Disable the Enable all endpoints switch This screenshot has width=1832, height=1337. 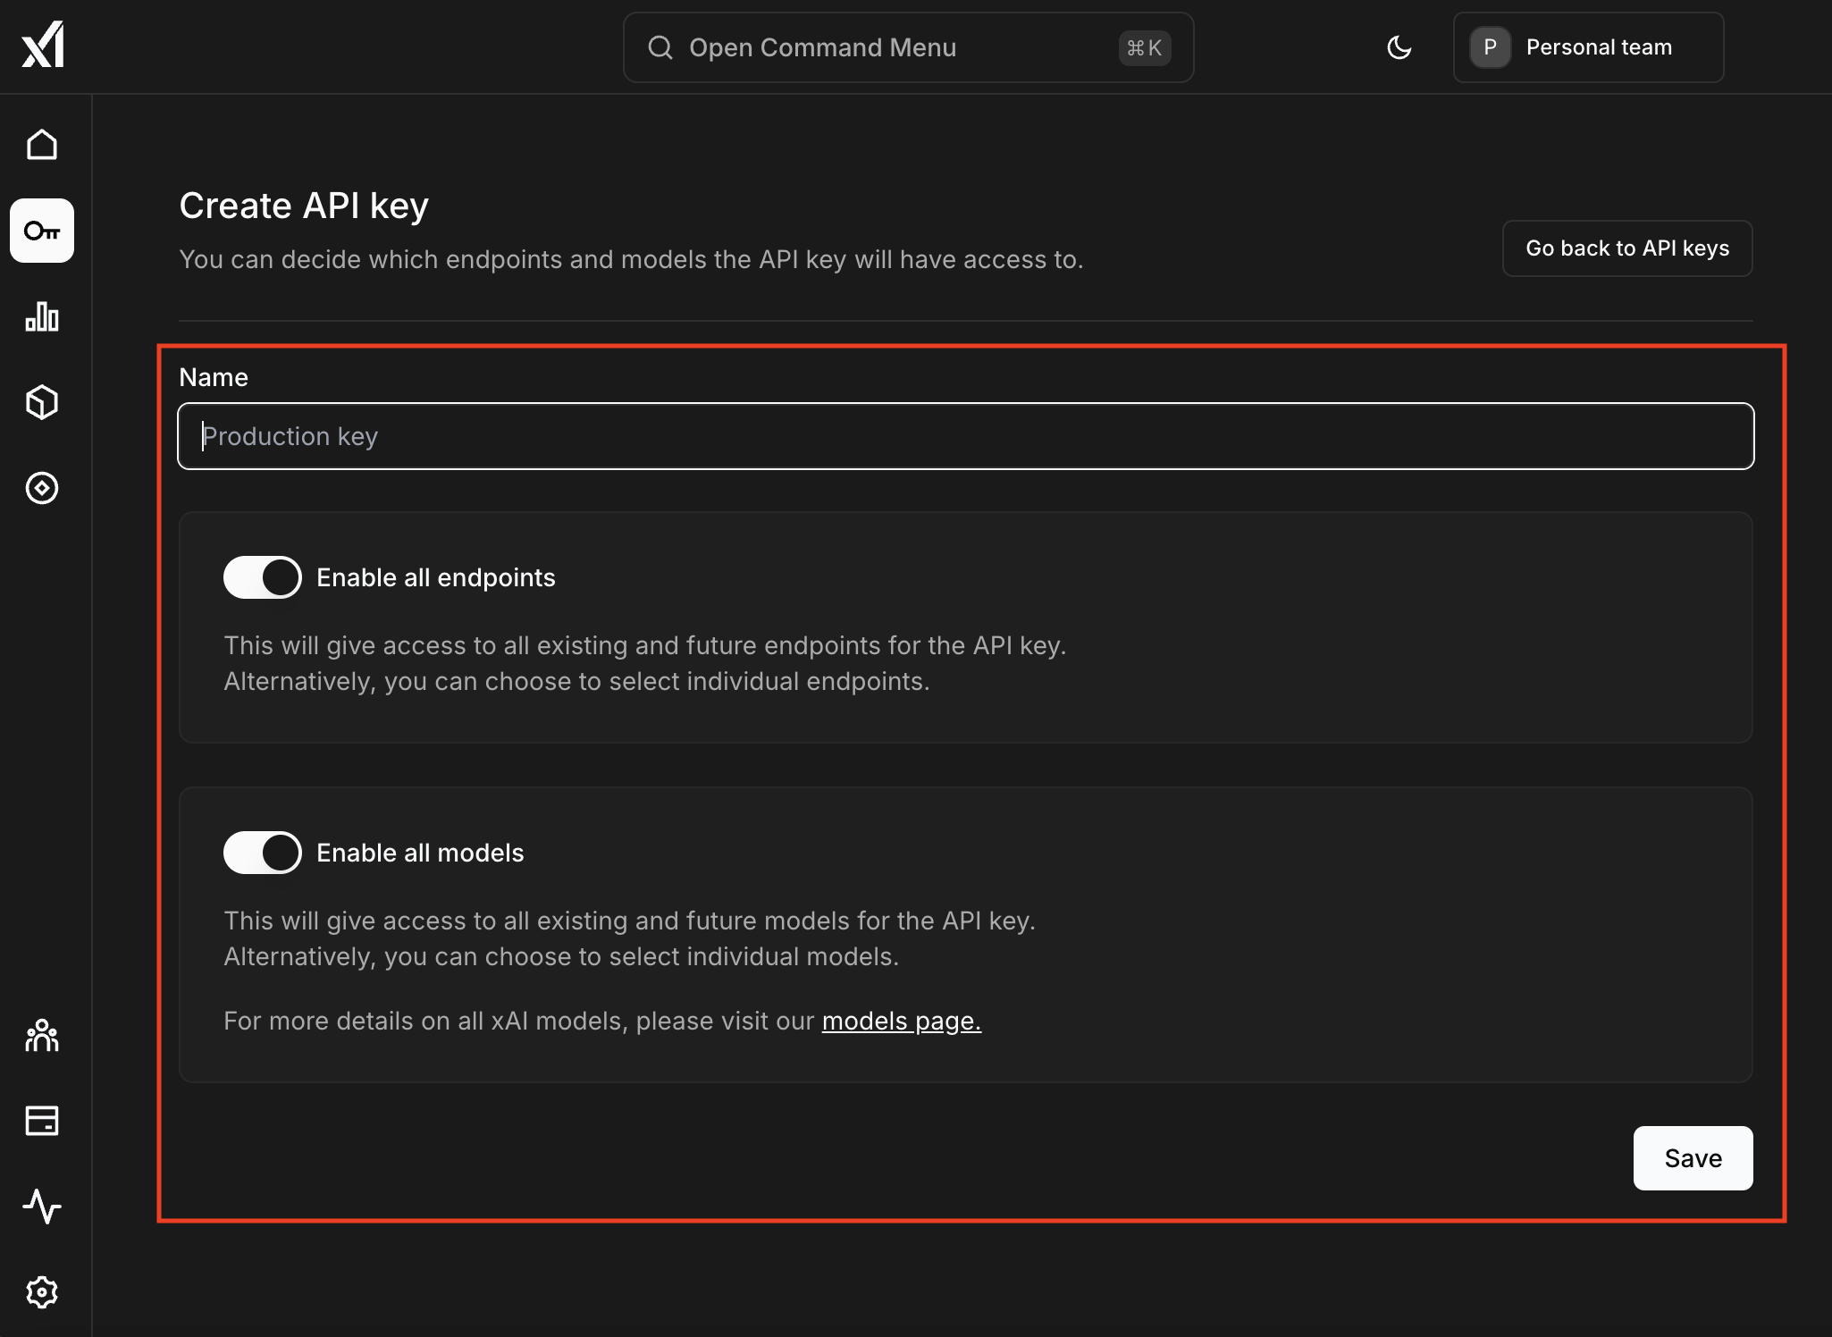click(x=263, y=577)
